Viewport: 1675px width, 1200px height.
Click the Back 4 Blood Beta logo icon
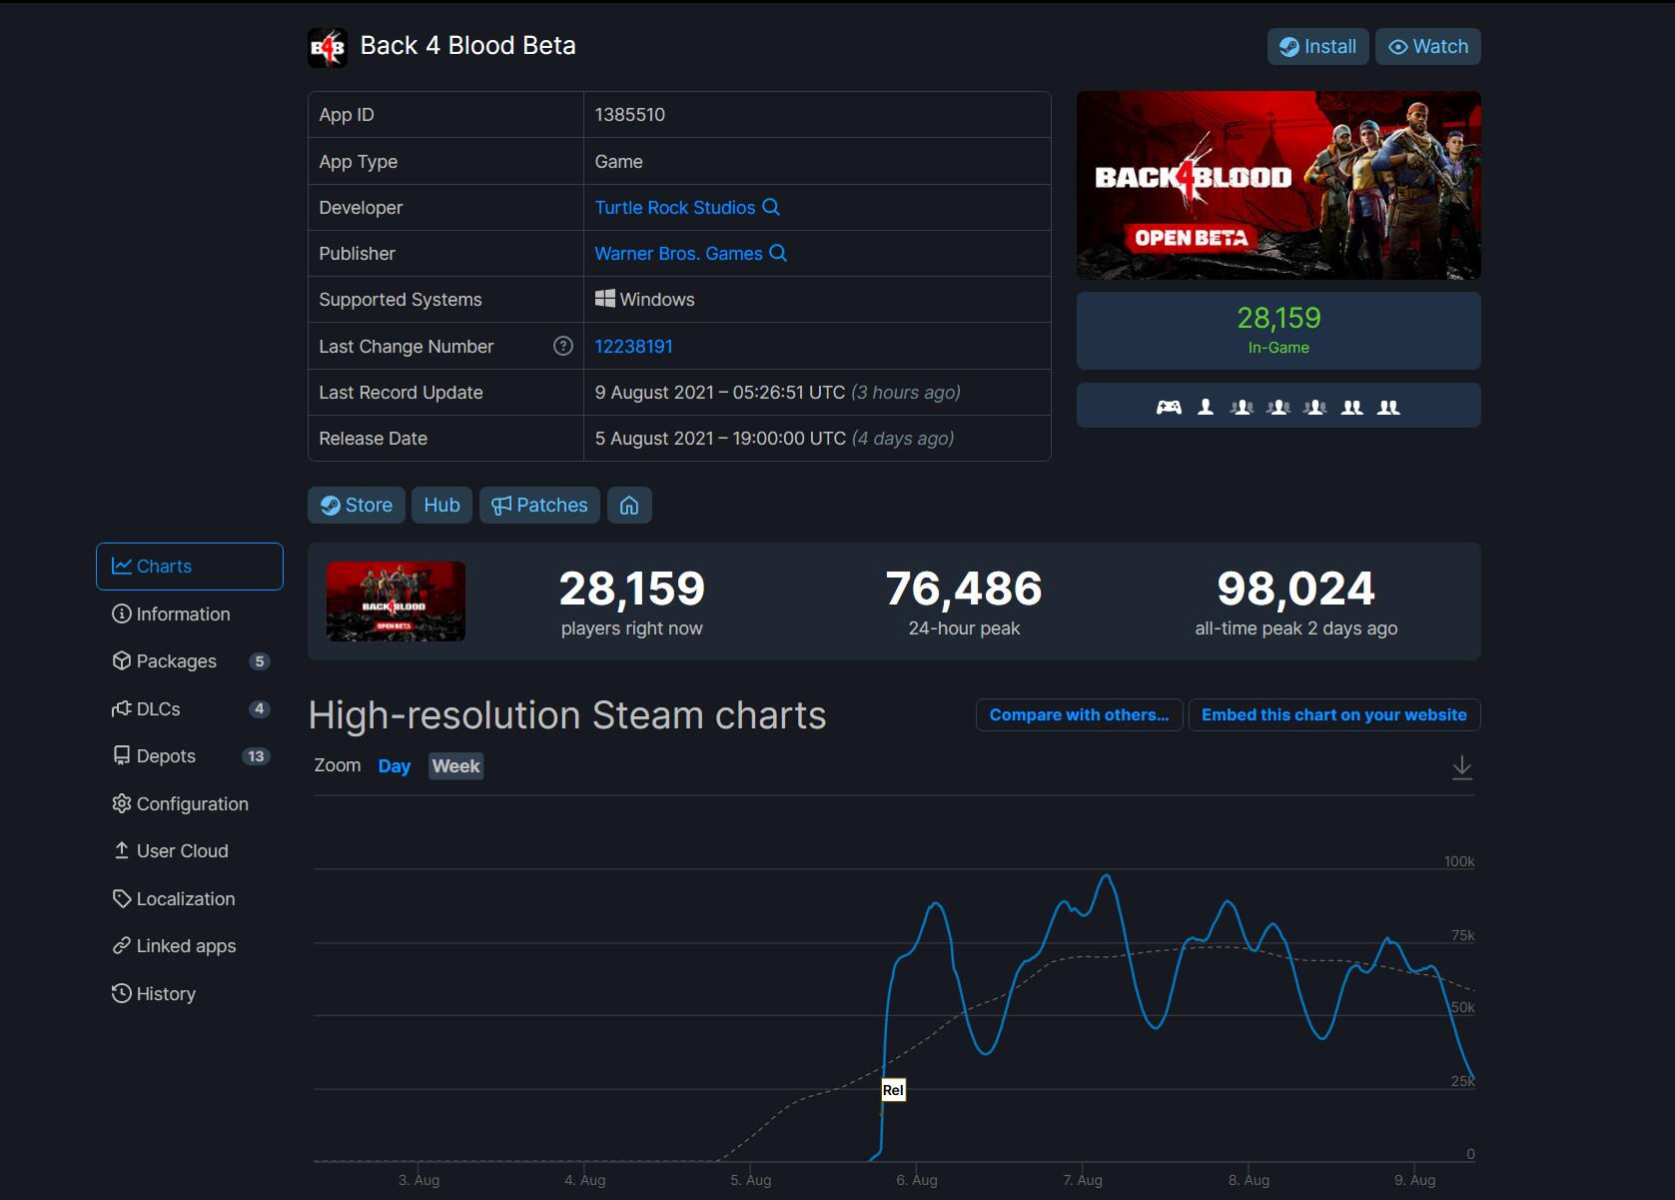328,47
